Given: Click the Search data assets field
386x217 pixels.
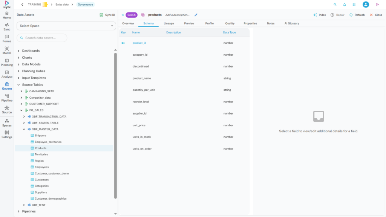Looking at the screenshot, I should [42, 38].
